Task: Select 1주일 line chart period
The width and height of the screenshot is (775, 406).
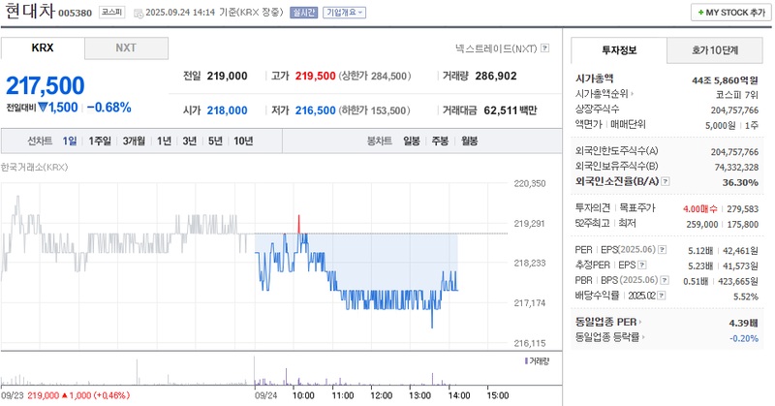Action: pyautogui.click(x=100, y=141)
